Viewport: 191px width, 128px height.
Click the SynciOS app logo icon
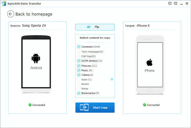(4, 3)
